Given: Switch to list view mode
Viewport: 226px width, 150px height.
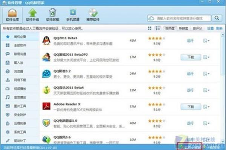Looking at the screenshot, I should point(158,28).
